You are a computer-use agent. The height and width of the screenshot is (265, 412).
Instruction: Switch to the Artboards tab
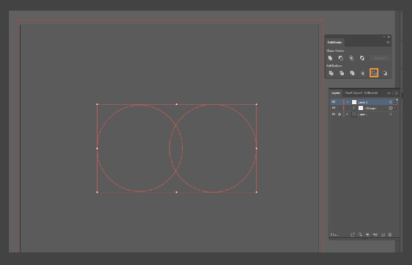[371, 93]
